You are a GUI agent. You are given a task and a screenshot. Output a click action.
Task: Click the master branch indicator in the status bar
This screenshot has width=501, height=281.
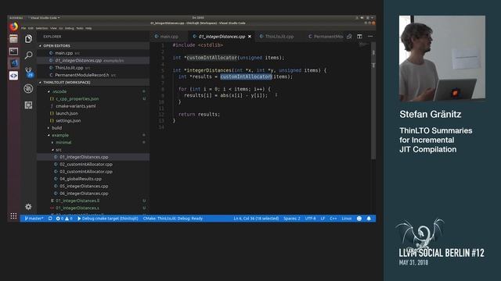[34, 219]
